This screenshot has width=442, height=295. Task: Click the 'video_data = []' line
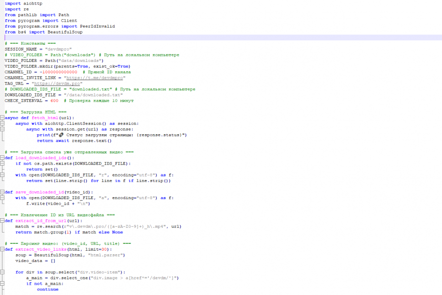(x=35, y=261)
